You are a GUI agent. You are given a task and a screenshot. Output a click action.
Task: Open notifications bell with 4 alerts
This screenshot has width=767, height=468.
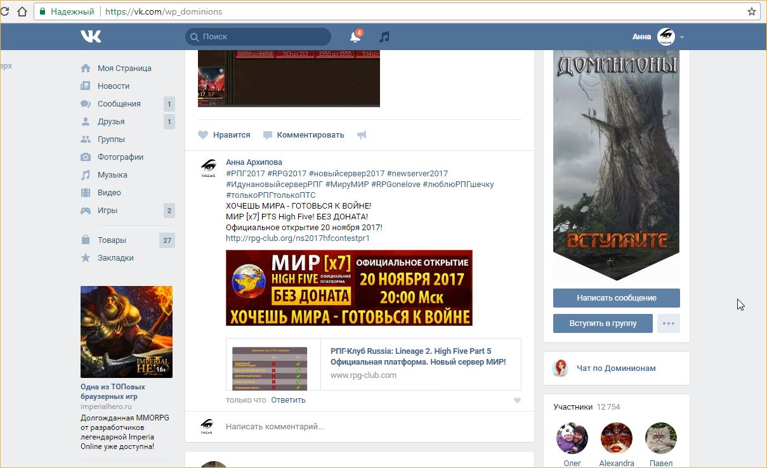[355, 37]
